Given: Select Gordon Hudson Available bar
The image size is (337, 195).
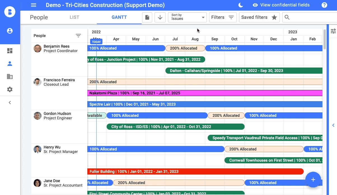Looking at the screenshot, I should [x=97, y=115].
